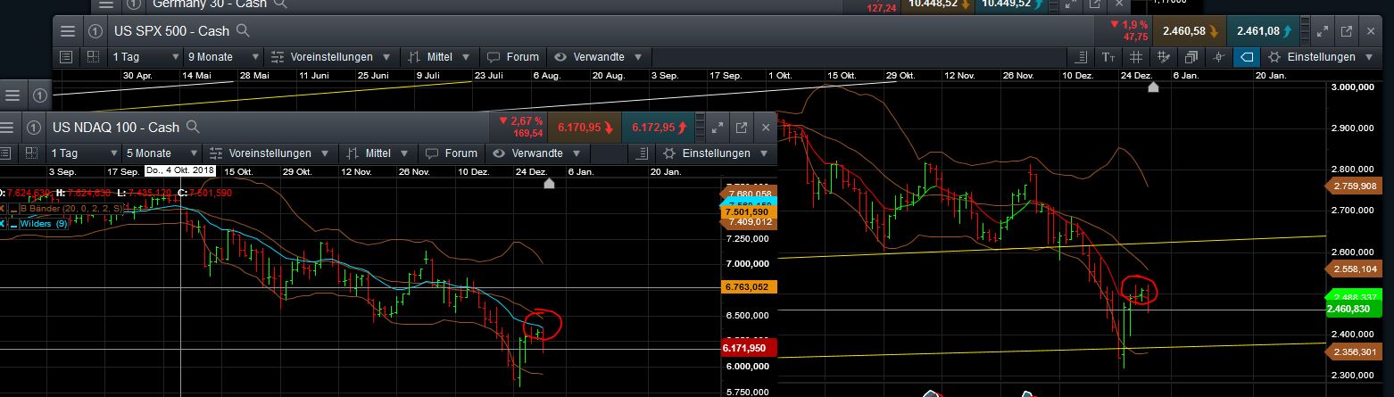
Task: Click the time-axis marker on SPX chart
Action: pos(1153,87)
